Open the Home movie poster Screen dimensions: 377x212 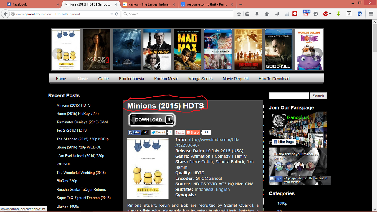[309, 49]
